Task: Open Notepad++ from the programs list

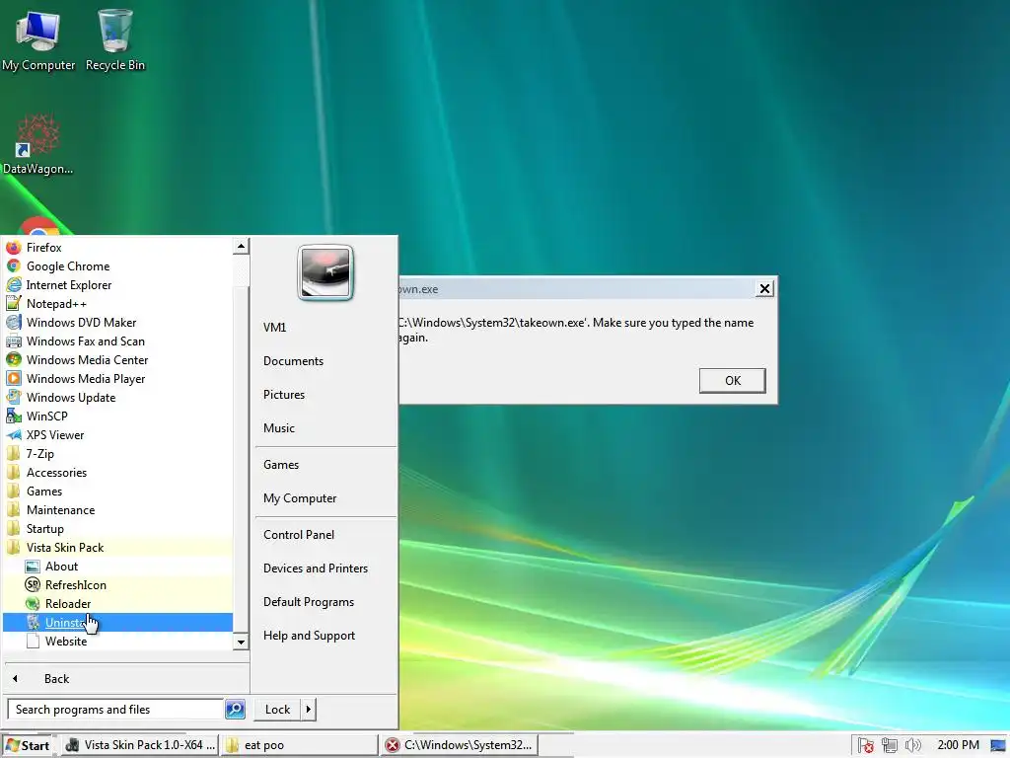Action: (x=118, y=304)
